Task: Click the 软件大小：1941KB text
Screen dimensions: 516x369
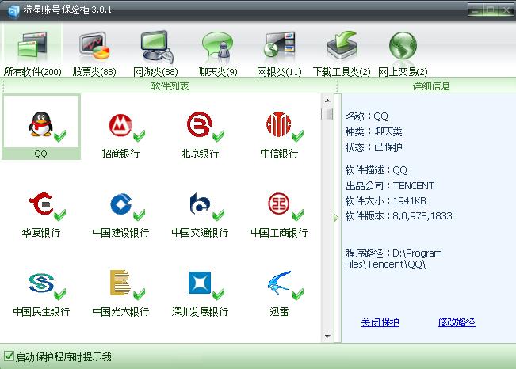Action: [x=386, y=200]
